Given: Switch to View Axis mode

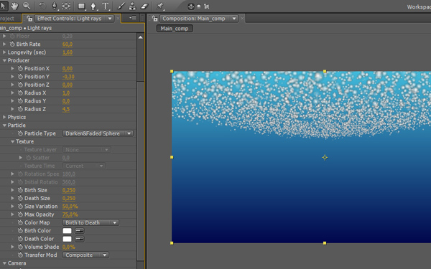Looking at the screenshot, I should tap(206, 6).
